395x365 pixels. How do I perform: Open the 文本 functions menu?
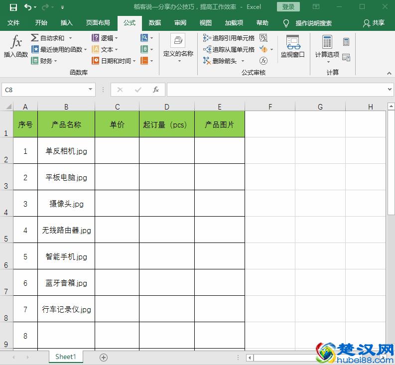tap(105, 49)
